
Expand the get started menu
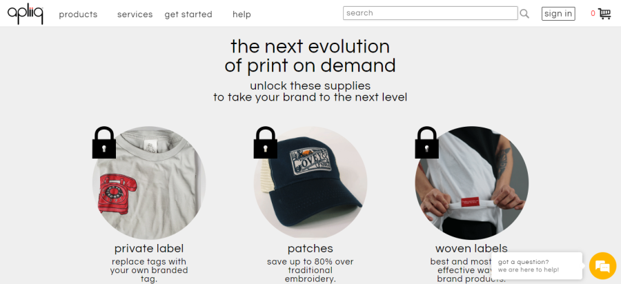tap(188, 14)
